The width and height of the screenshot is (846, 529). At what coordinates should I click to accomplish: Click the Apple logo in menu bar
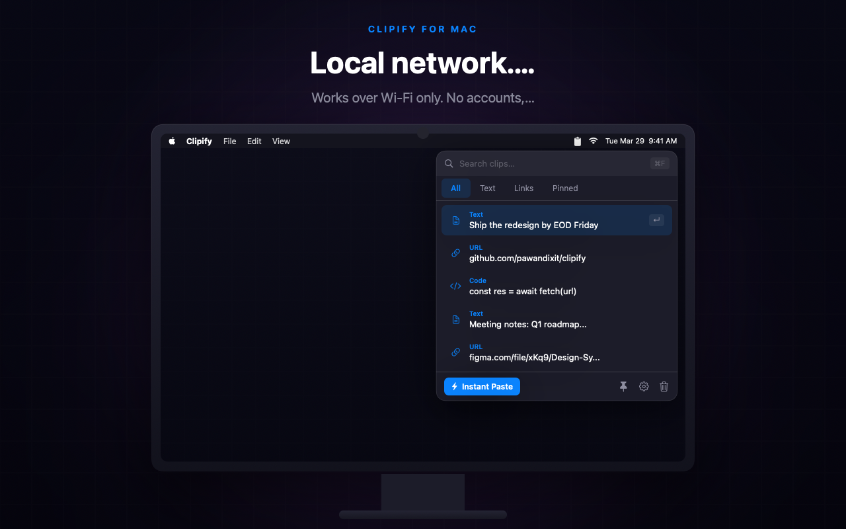172,141
